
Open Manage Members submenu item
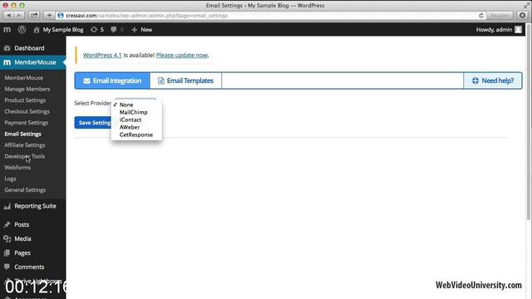coord(27,89)
